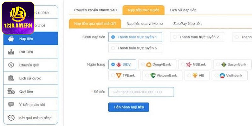Click the Số tiền amount input field
Screen dimensions: 252x126
(x=141, y=92)
